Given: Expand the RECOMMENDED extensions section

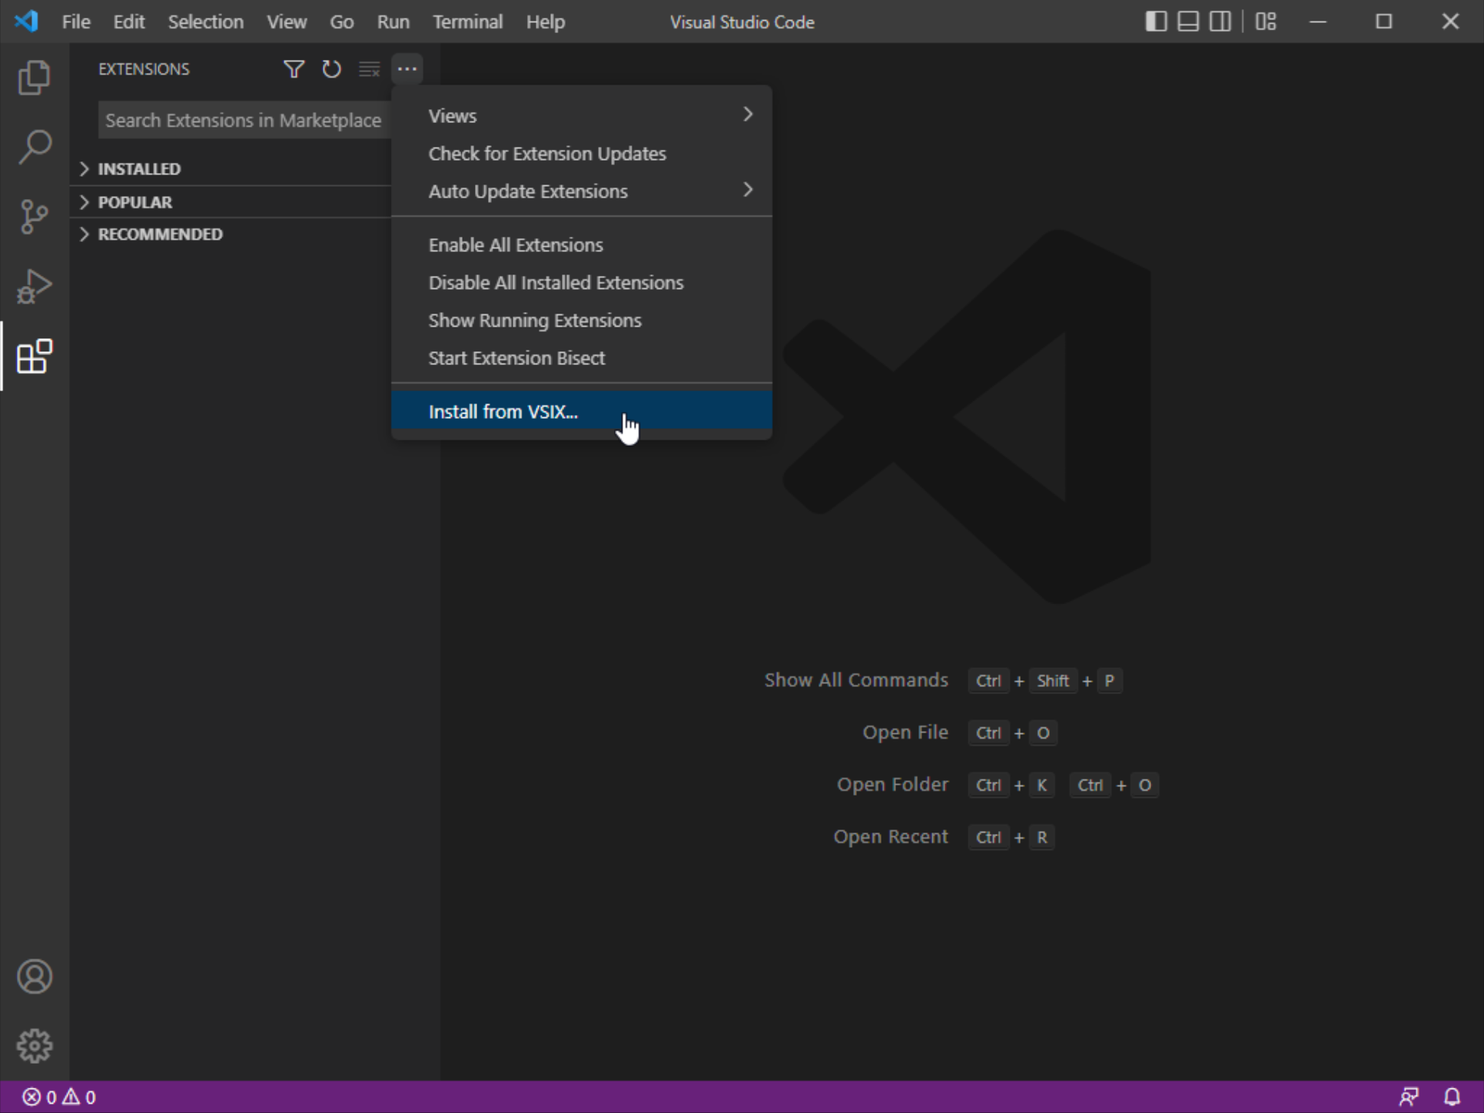Looking at the screenshot, I should click(231, 234).
